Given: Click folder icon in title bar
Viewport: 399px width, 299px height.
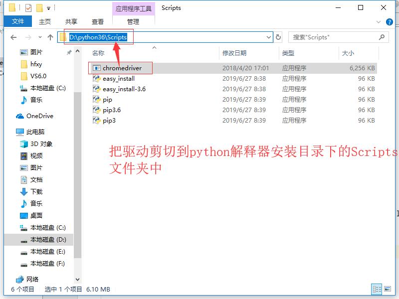Looking at the screenshot, I should tap(12, 8).
